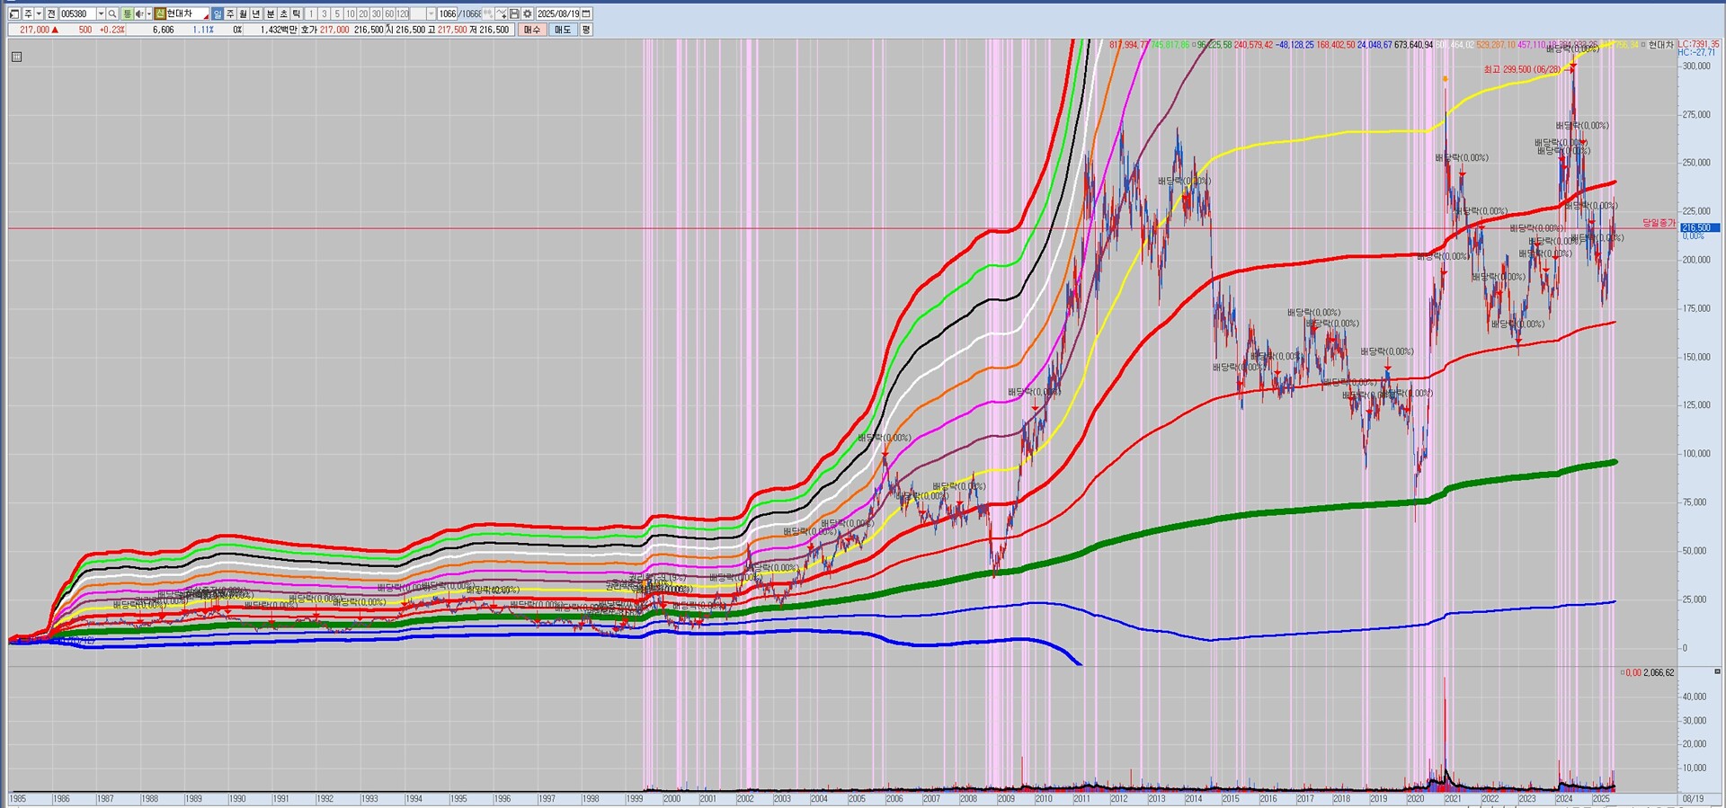Click the speaker sound icon in toolbar
This screenshot has height=808, width=1726.
tap(139, 13)
